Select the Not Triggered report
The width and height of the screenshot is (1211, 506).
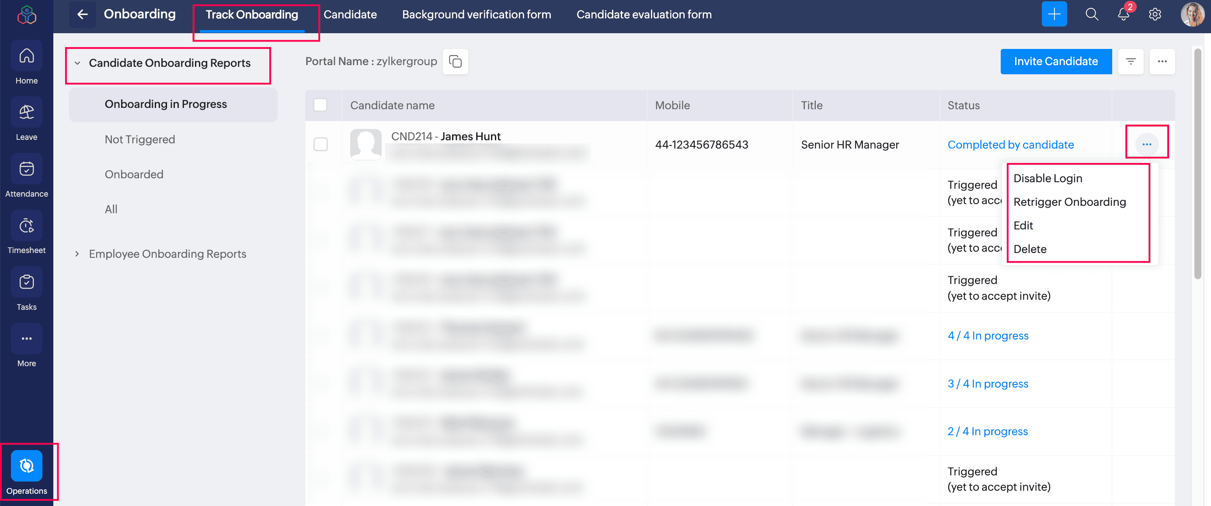coord(139,139)
